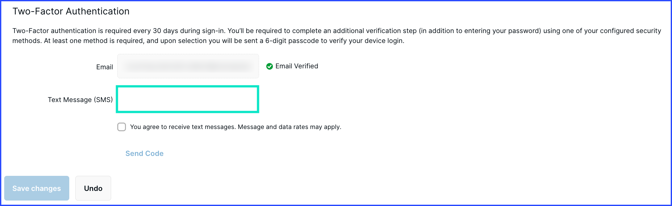Click "Message and data rates may apply" text
The height and width of the screenshot is (206, 672).
289,127
